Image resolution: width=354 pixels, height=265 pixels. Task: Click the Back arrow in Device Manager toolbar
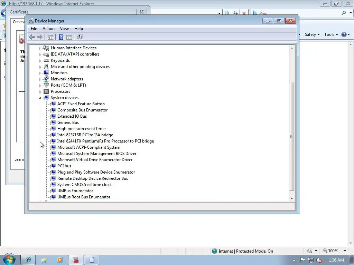[x=32, y=37]
